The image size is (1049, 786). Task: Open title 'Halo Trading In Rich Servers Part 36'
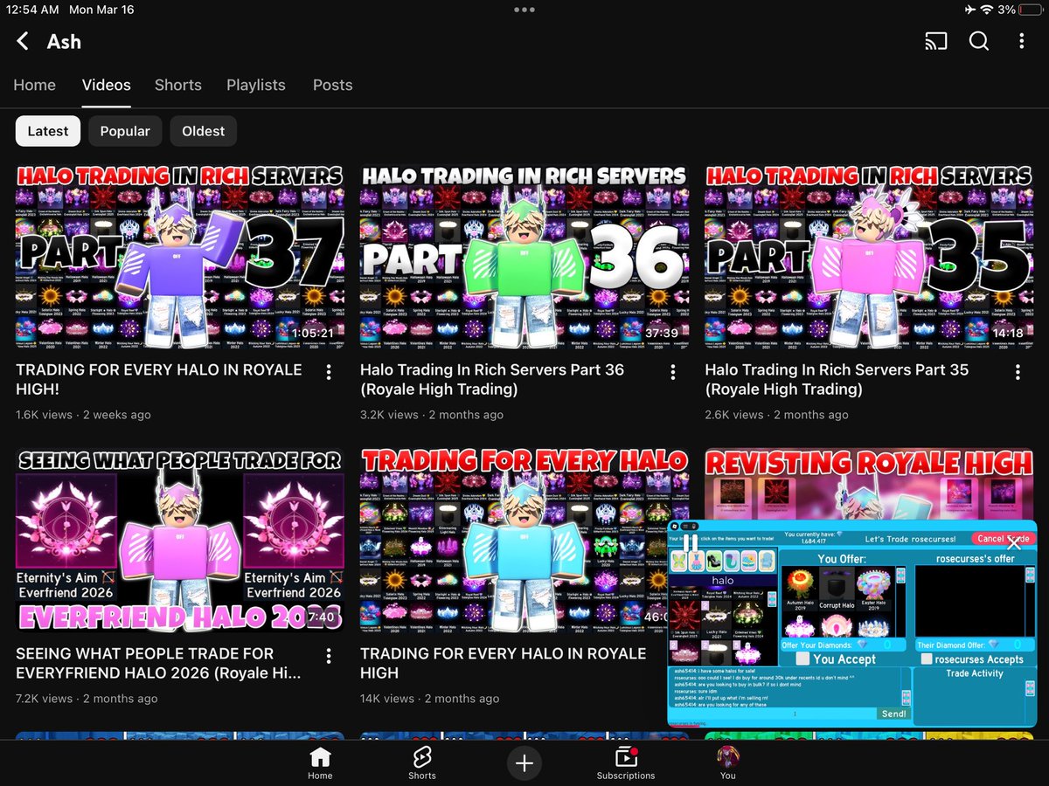pyautogui.click(x=492, y=379)
